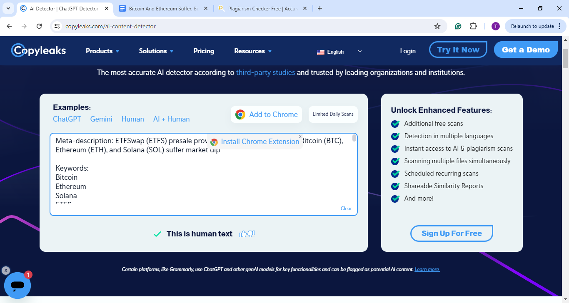Click the page vertical scrollbar

click(x=565, y=58)
